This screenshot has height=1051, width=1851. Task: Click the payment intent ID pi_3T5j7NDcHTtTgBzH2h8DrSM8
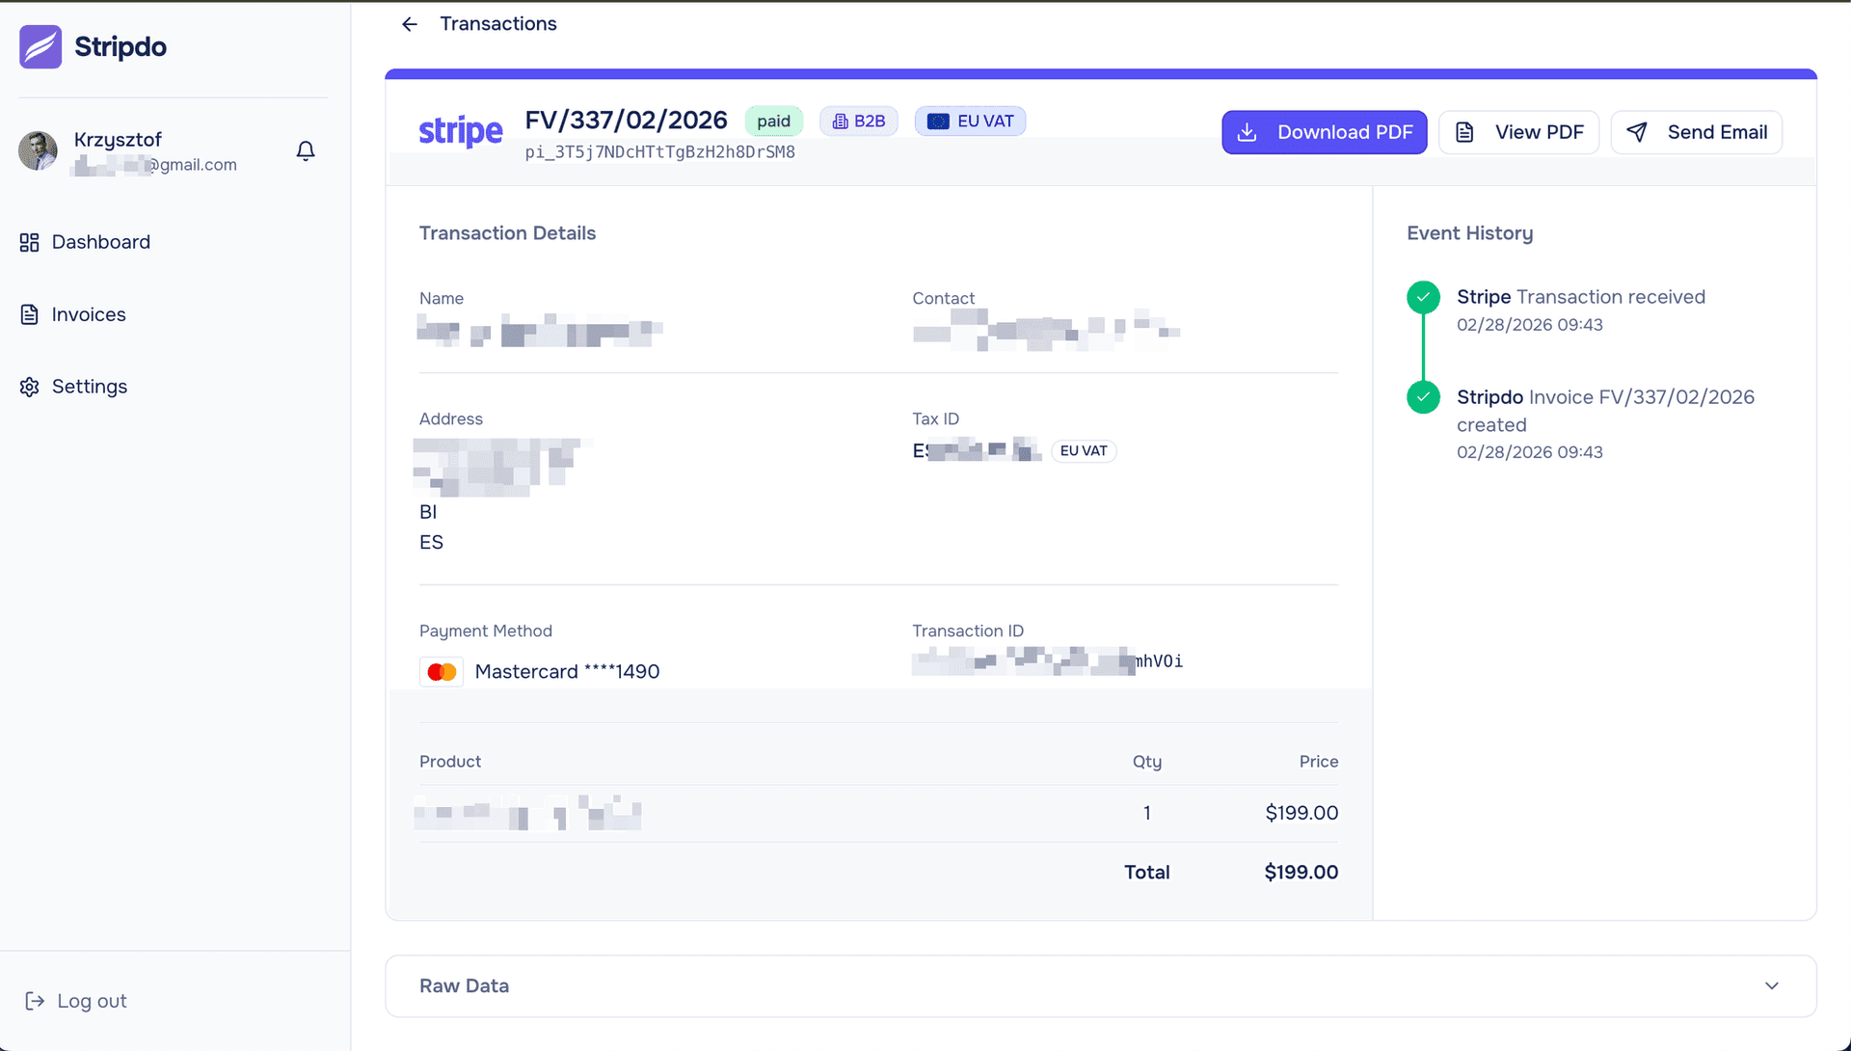tap(660, 152)
